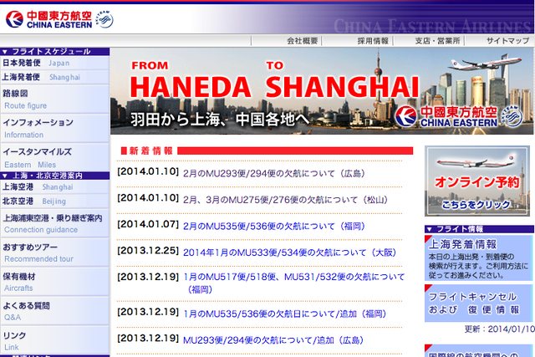This screenshot has width=535, height=357.
Task: Open 上海空港 Shanghai airport guide
Action: pos(54,187)
